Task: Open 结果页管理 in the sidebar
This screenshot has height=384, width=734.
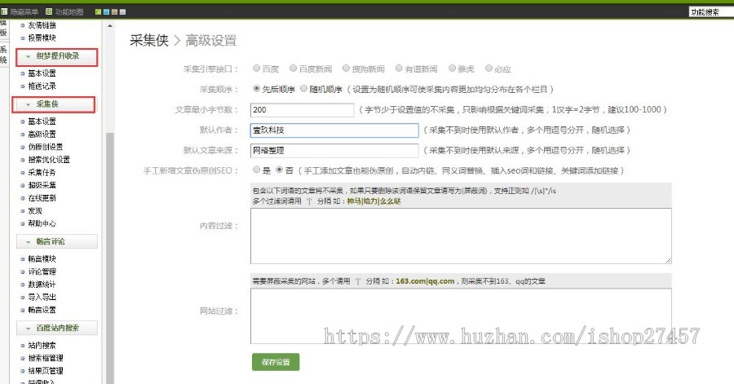Action: pos(46,371)
